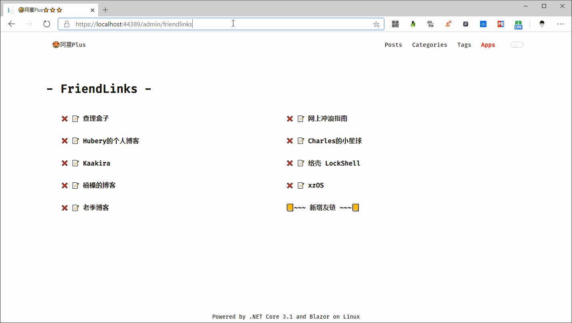Delete the Charles的小星球 friend link
Screen dimensions: 572x323
(290, 141)
